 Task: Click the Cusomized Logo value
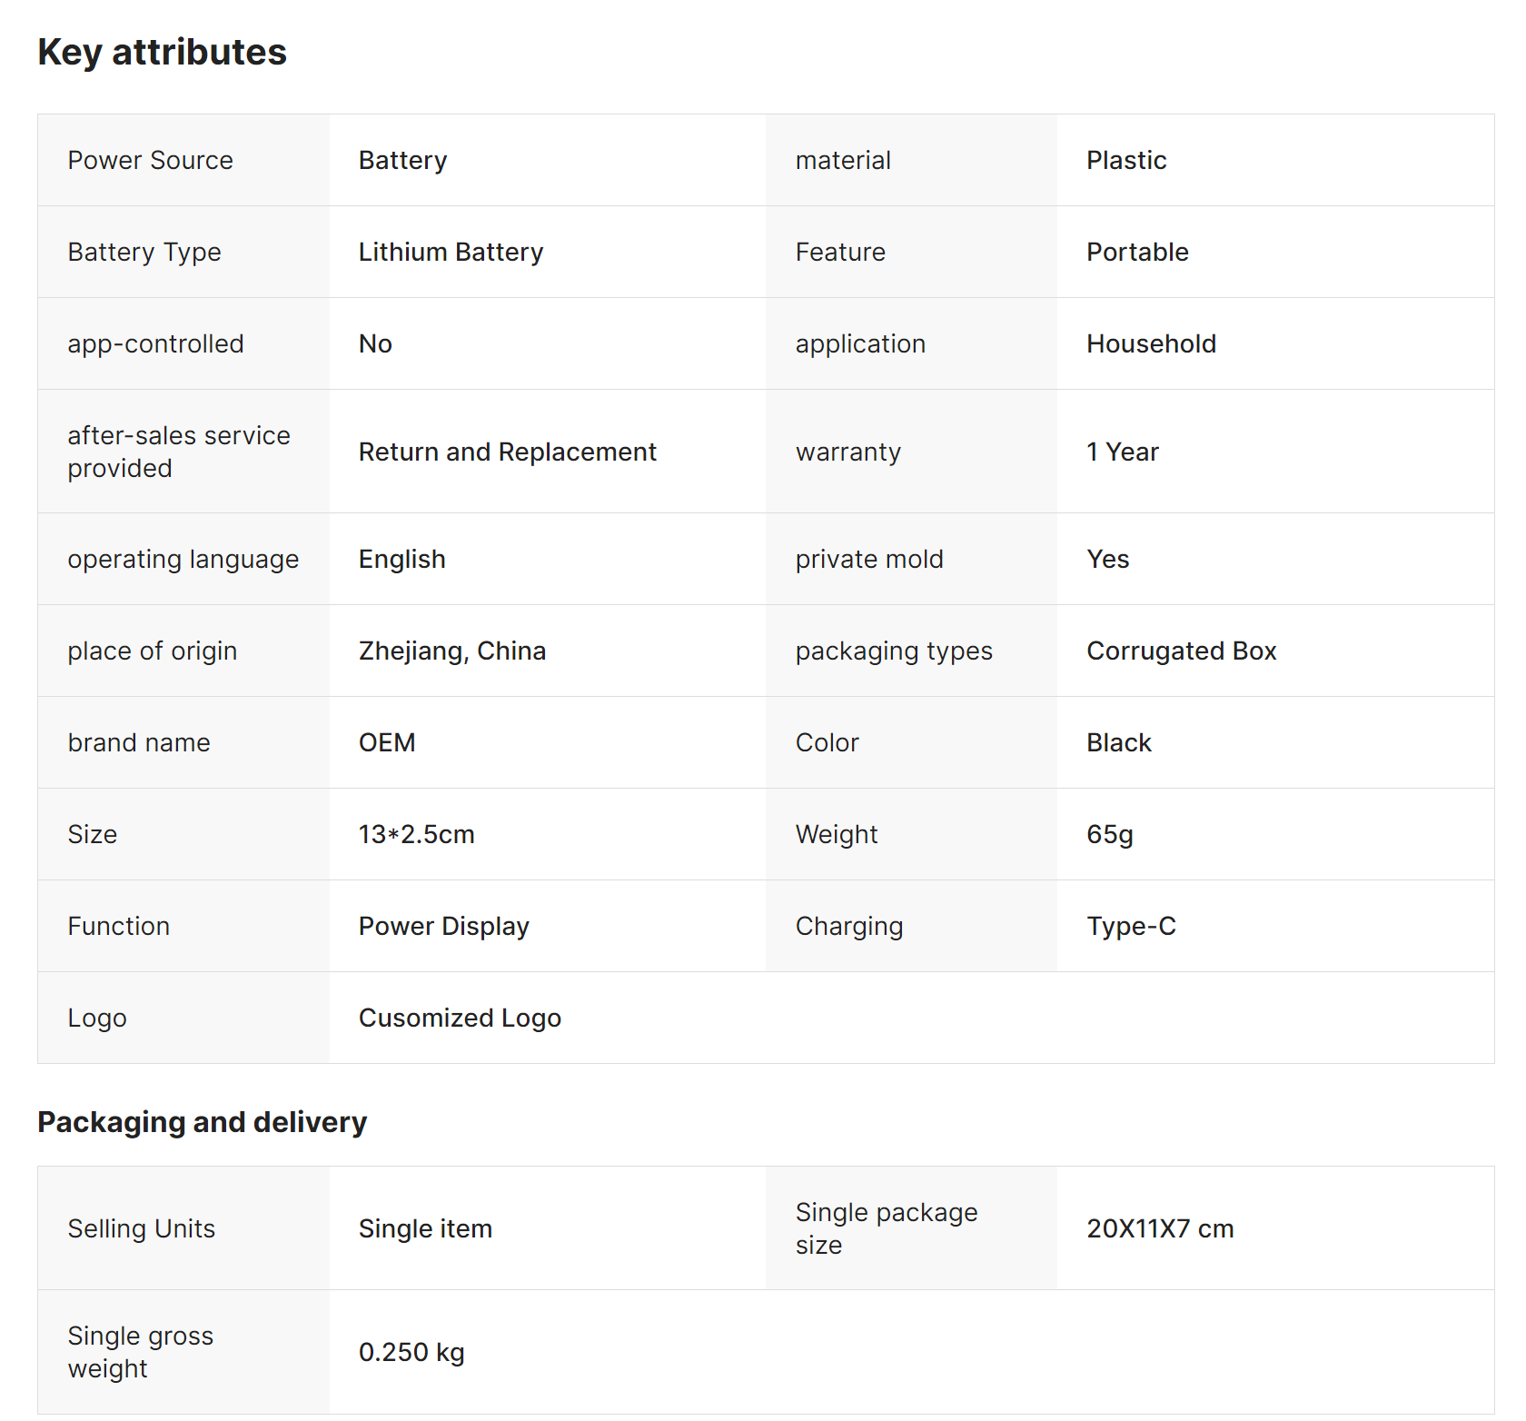click(460, 1018)
